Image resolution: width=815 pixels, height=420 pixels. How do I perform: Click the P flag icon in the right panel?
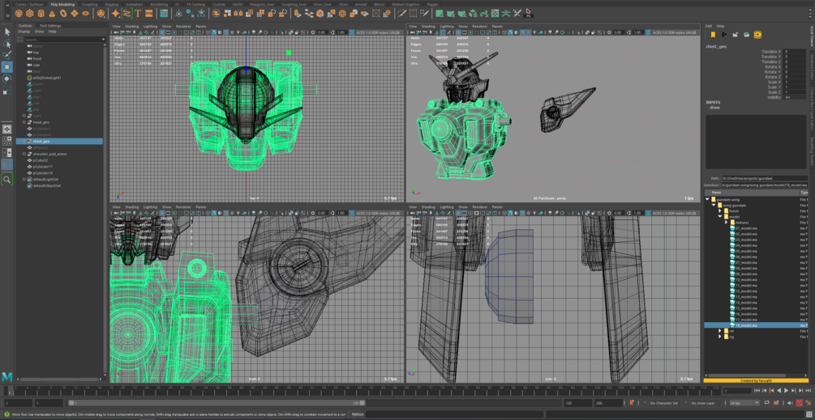point(724,35)
